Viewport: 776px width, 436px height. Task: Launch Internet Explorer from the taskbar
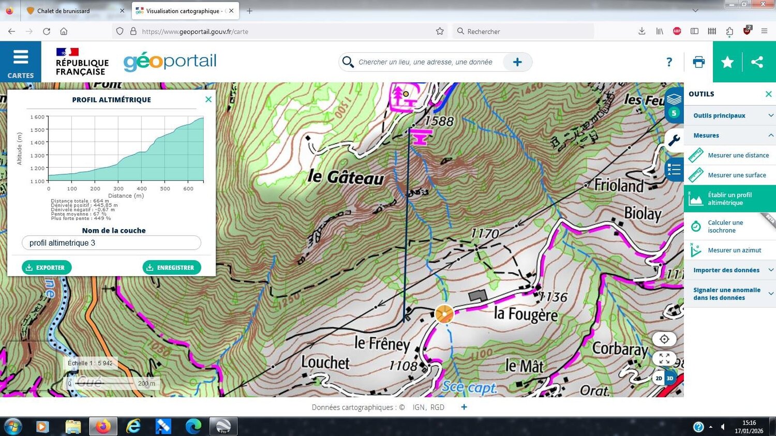(133, 427)
